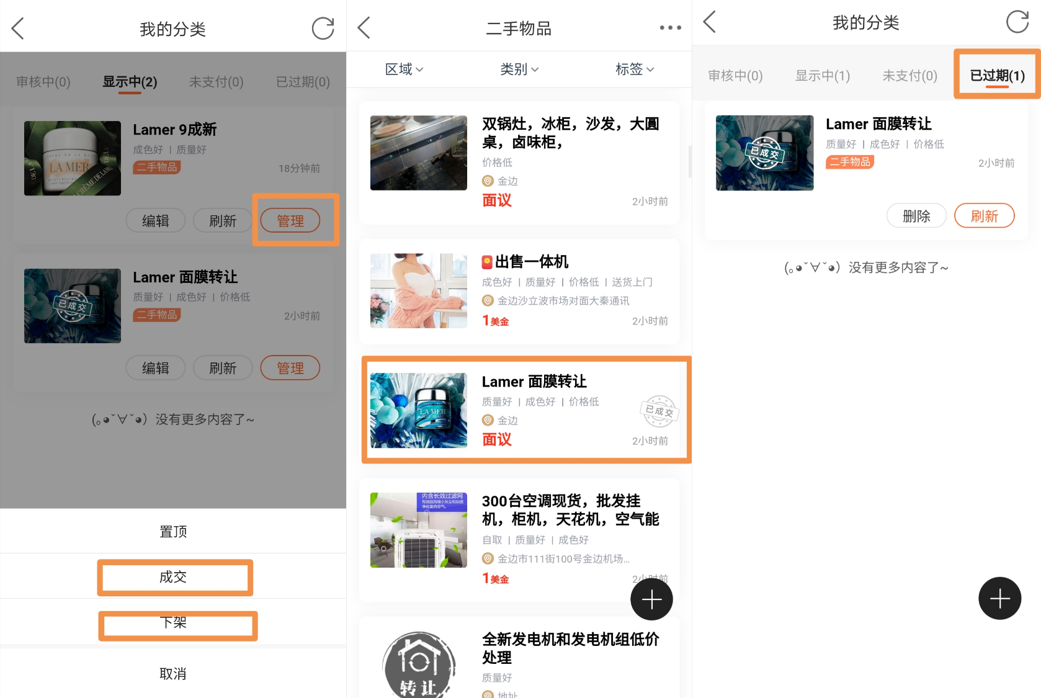
Task: Expand the 标签 filter
Action: pyautogui.click(x=635, y=69)
